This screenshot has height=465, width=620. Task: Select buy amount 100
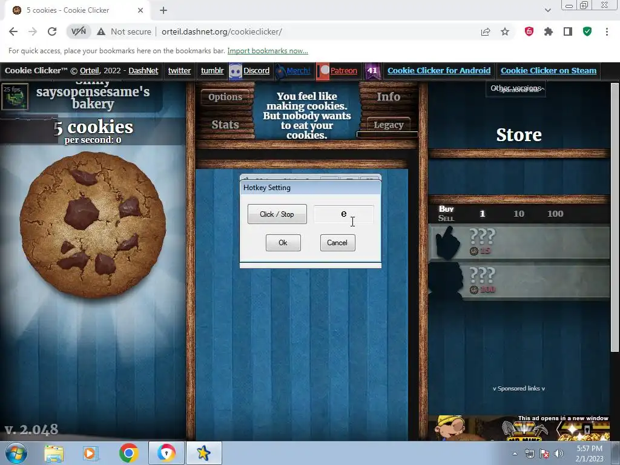tap(555, 214)
